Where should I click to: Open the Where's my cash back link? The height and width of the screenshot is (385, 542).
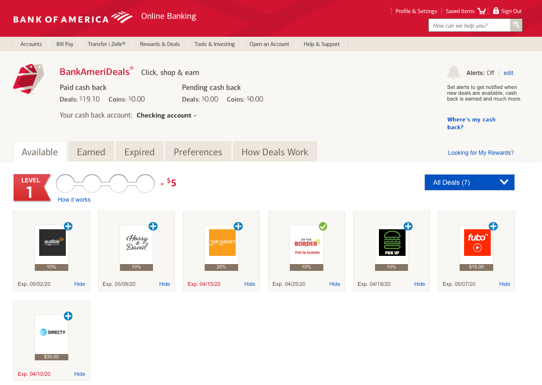(471, 123)
